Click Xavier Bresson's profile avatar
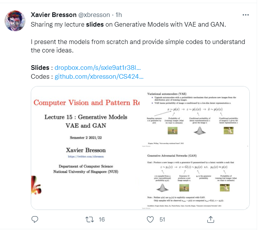This screenshot has width=264, height=230. click(15, 21)
